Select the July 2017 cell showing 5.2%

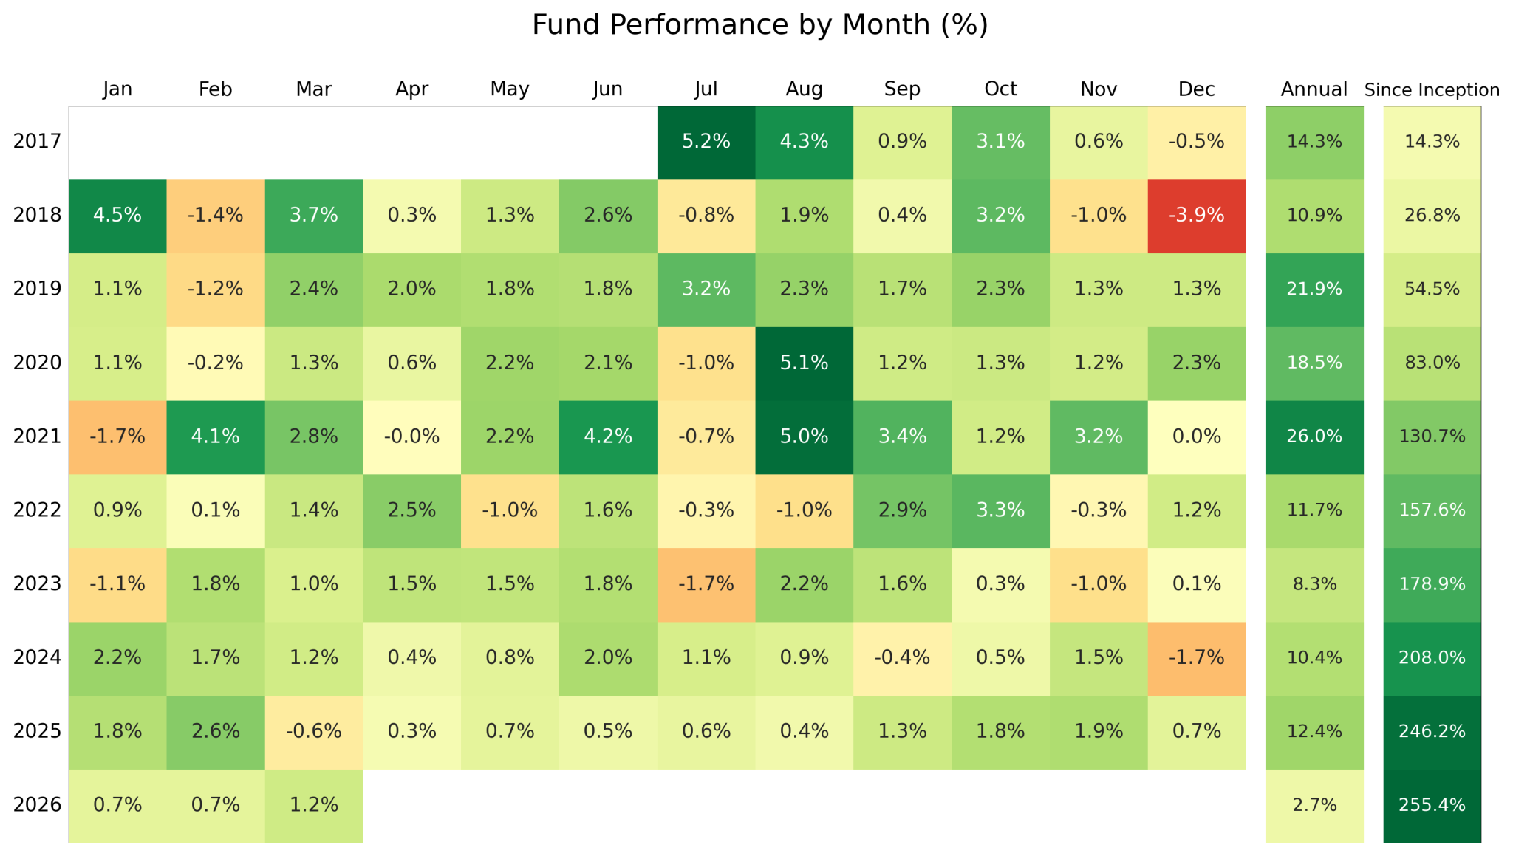[706, 142]
